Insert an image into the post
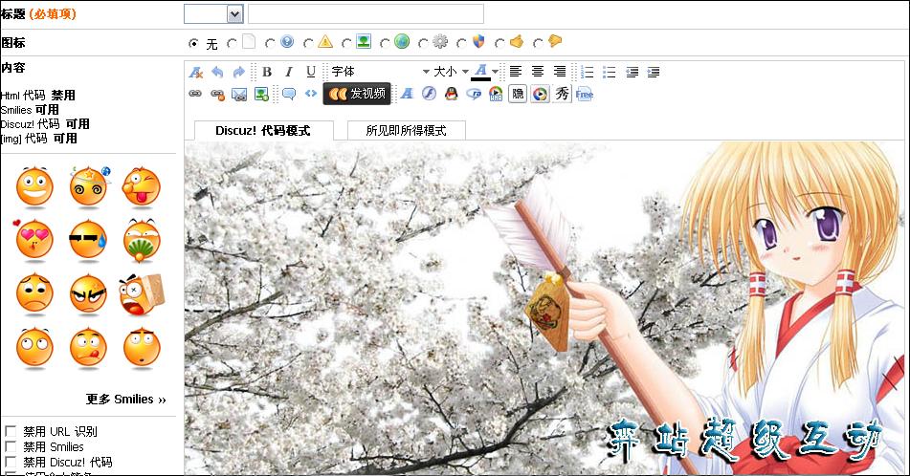The image size is (910, 476). pos(261,94)
